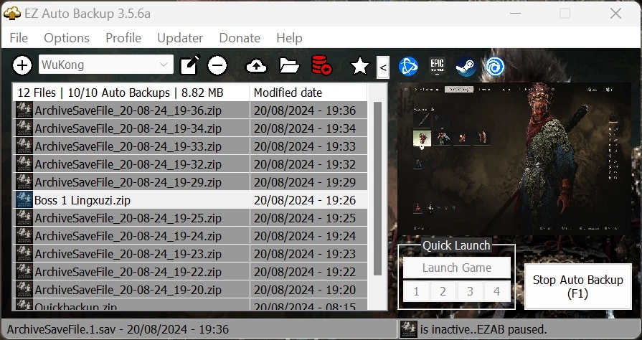The image size is (642, 340).
Task: Click Quick Launch slot 2 button
Action: (x=443, y=292)
